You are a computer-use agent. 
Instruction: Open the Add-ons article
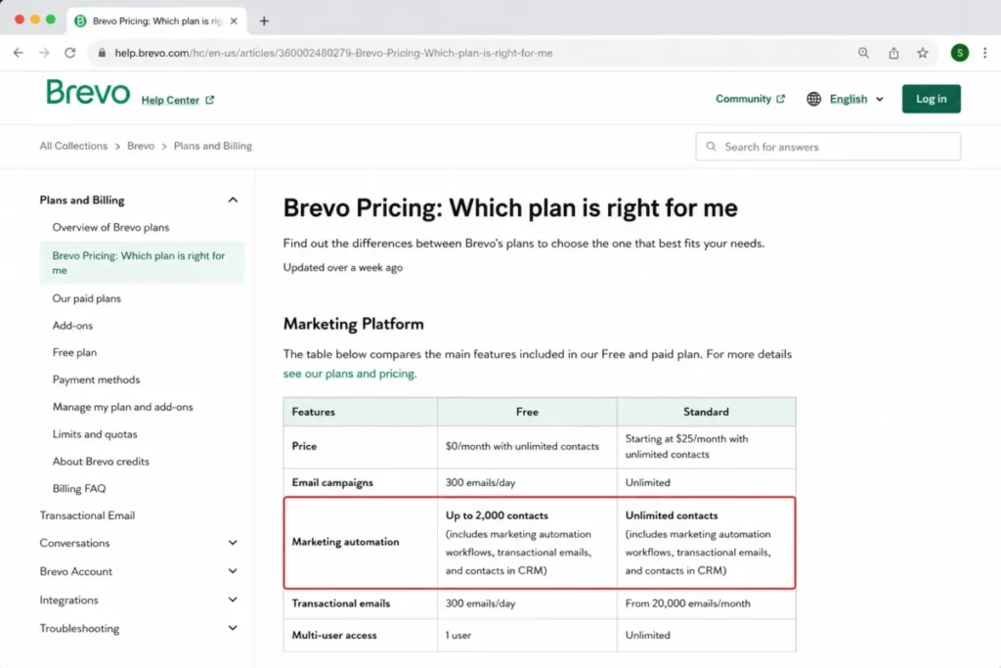(x=72, y=326)
